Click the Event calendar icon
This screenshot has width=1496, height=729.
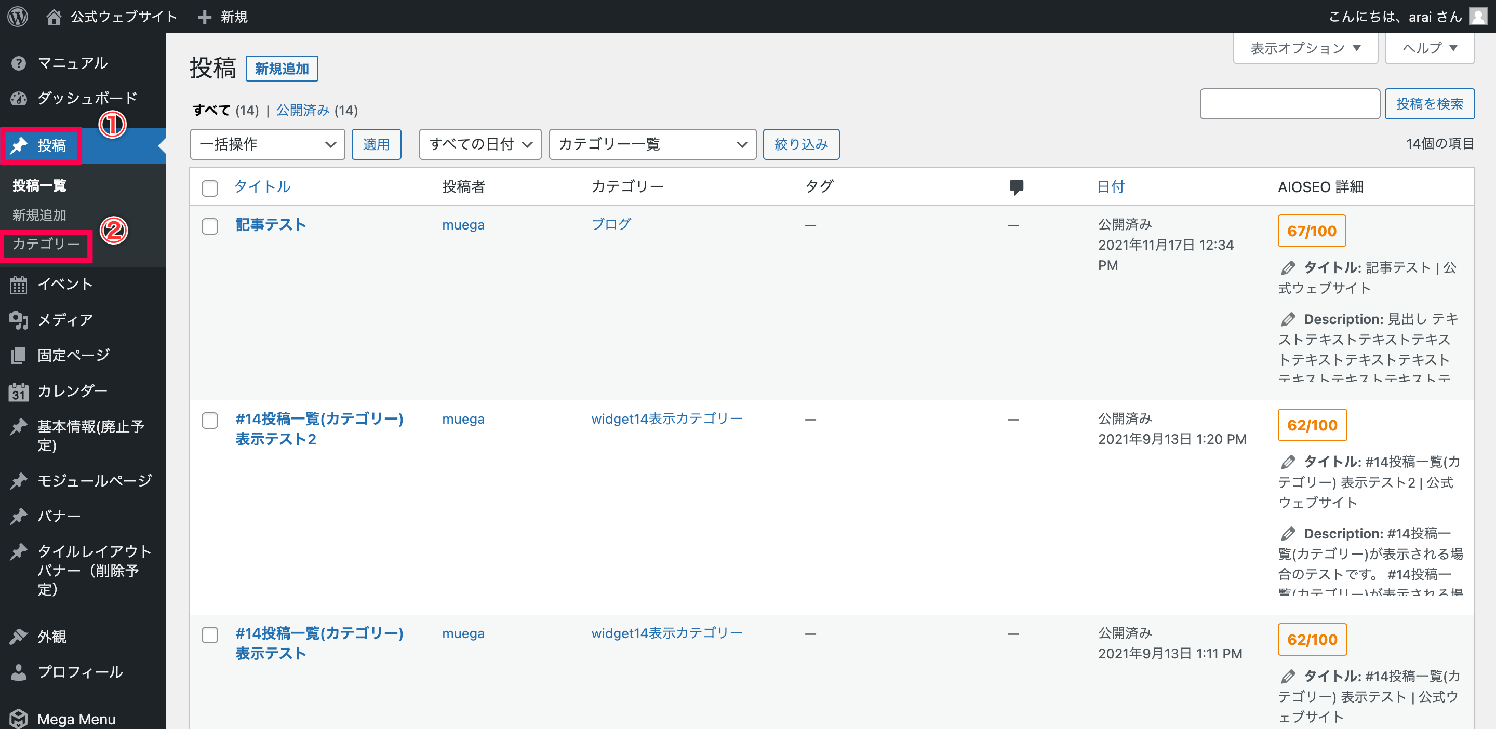pyautogui.click(x=19, y=285)
